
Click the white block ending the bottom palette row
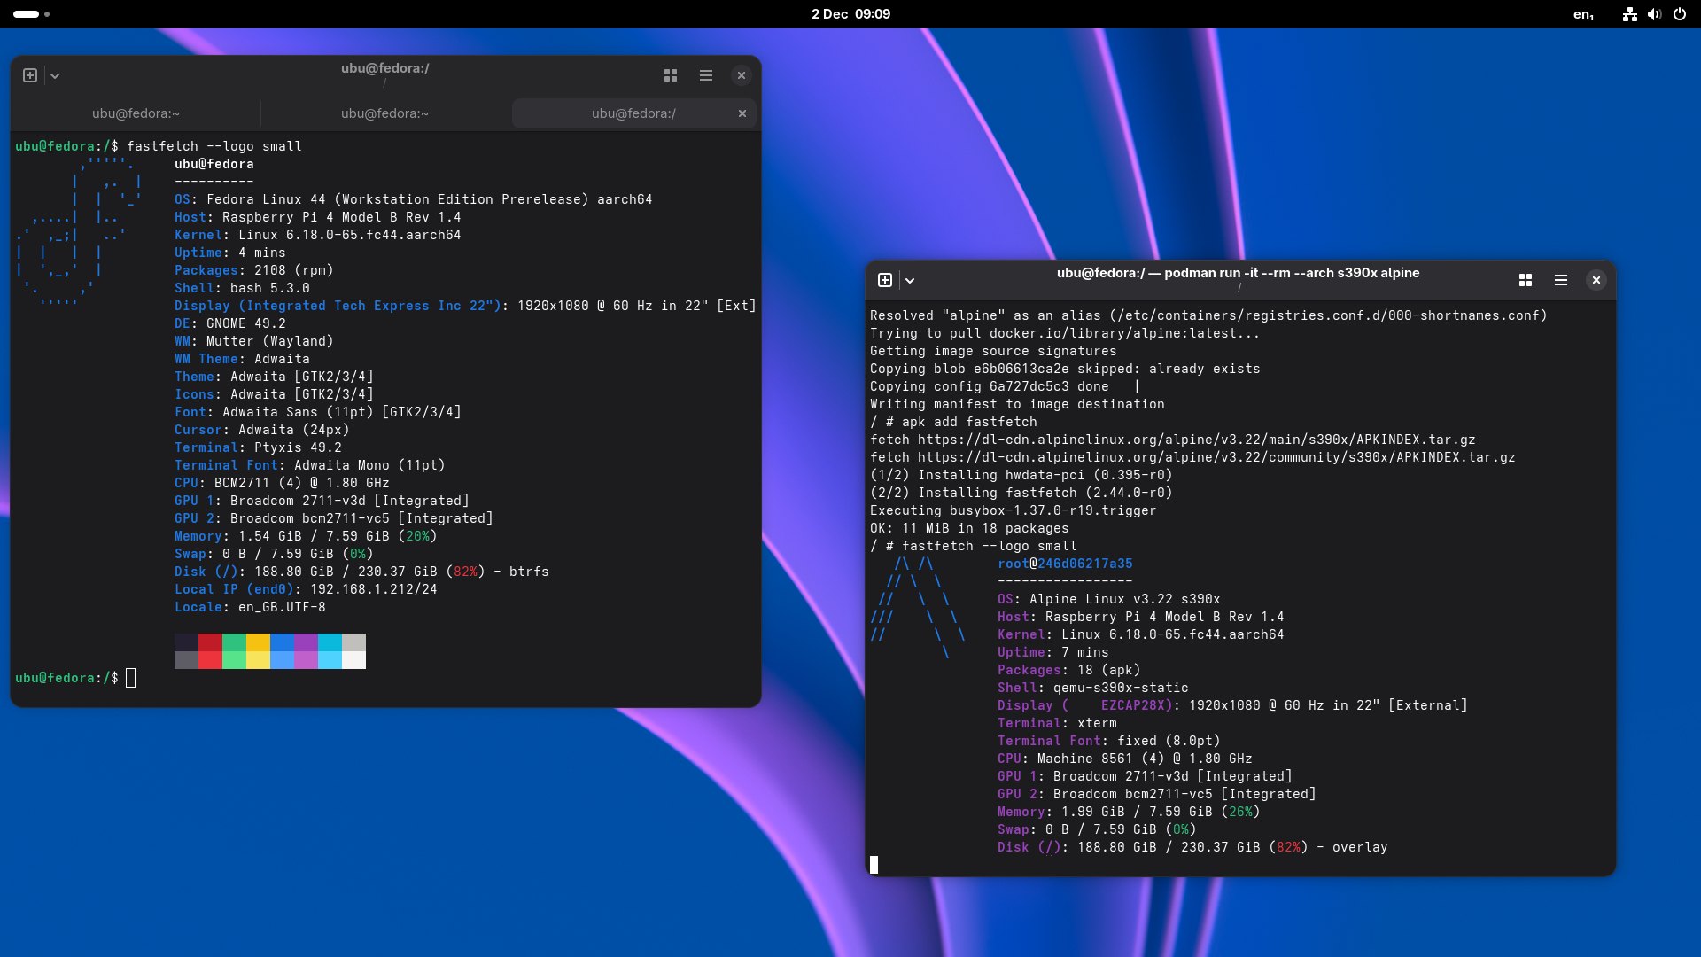[353, 660]
